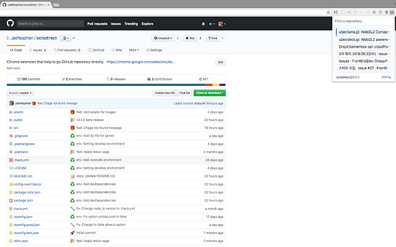Open config-overrides.js file
396x247 pixels.
click(x=27, y=184)
